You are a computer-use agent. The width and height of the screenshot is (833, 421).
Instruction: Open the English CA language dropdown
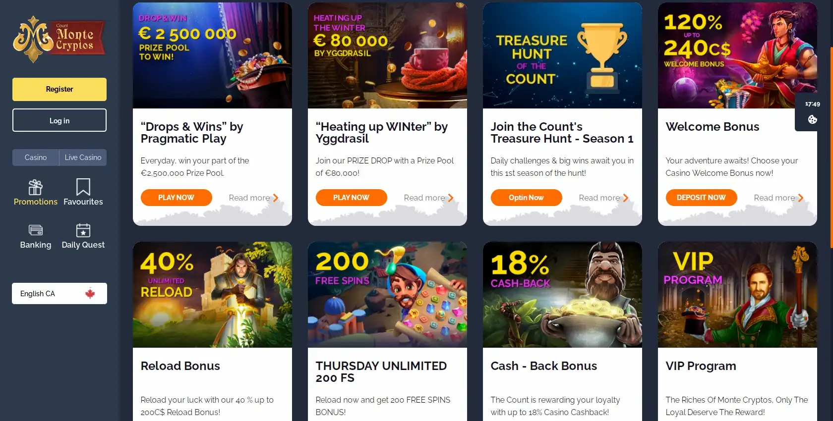click(59, 294)
